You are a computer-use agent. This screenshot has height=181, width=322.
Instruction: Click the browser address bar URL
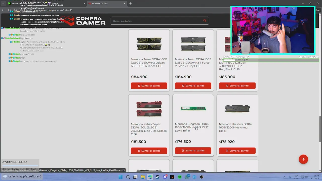tap(48, 10)
